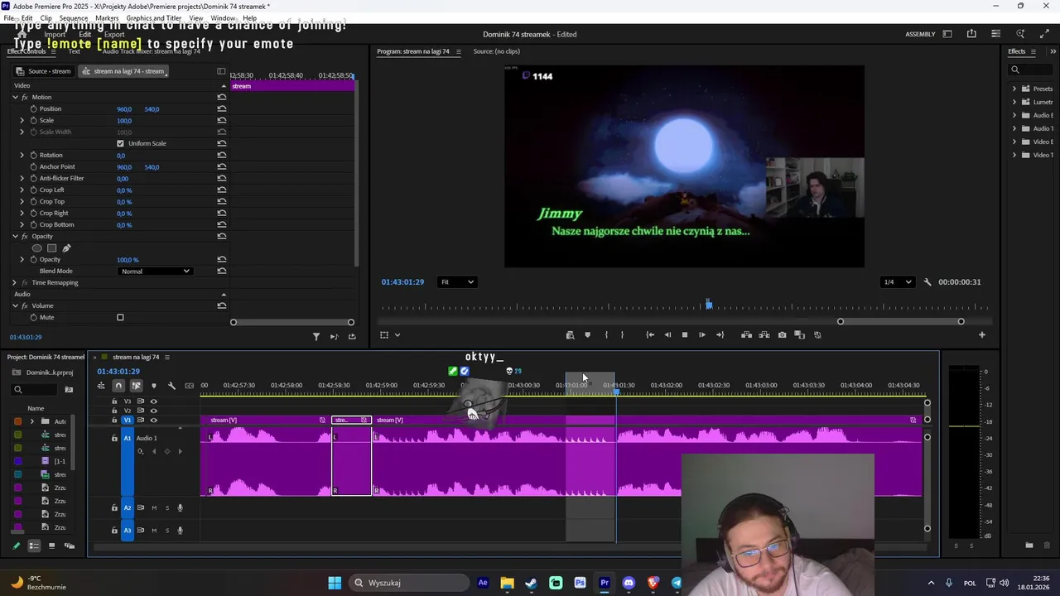Stop playback in Program monitor
The height and width of the screenshot is (596, 1060).
tap(685, 335)
